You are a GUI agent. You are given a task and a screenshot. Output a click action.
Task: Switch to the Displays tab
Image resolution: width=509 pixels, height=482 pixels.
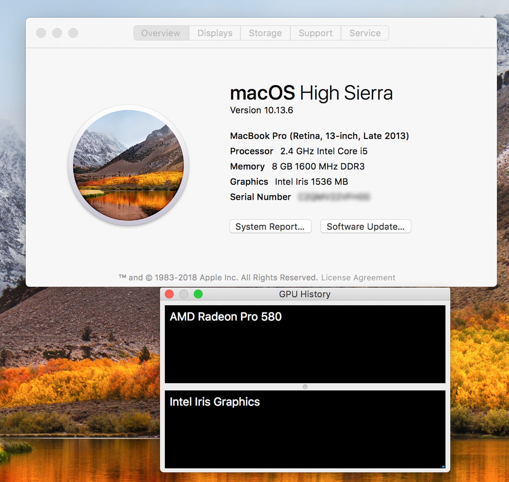215,33
